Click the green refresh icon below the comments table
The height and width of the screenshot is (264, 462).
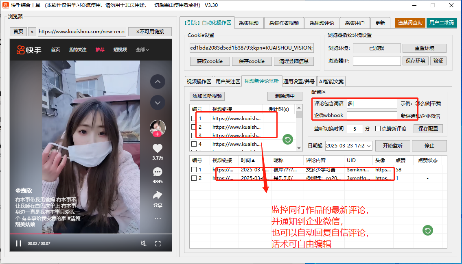tap(427, 231)
